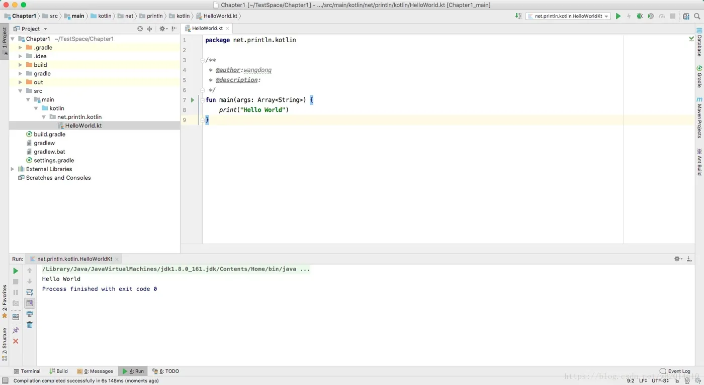Open the Gradle side panel
This screenshot has width=704, height=385.
(699, 76)
